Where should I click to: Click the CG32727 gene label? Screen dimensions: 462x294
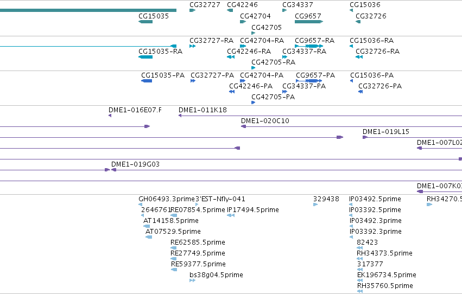click(x=205, y=5)
